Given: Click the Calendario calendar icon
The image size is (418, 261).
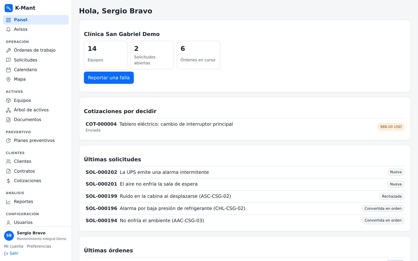Looking at the screenshot, I should pos(8,70).
